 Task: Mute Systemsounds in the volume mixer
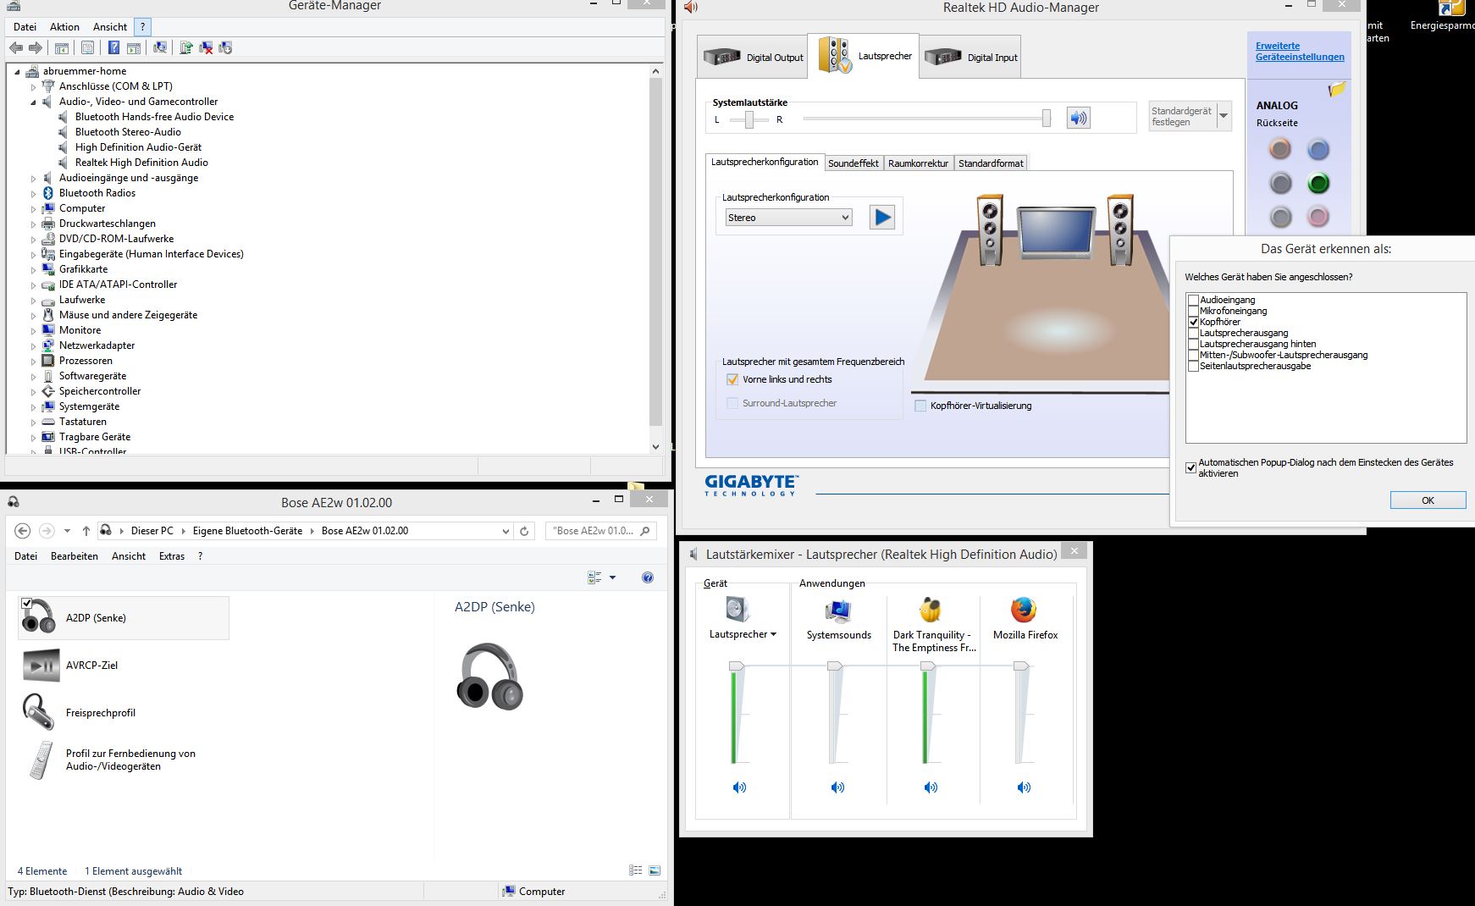[x=837, y=787]
